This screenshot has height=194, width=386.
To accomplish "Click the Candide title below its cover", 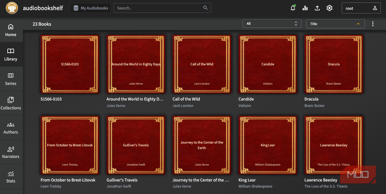I will tap(246, 99).
